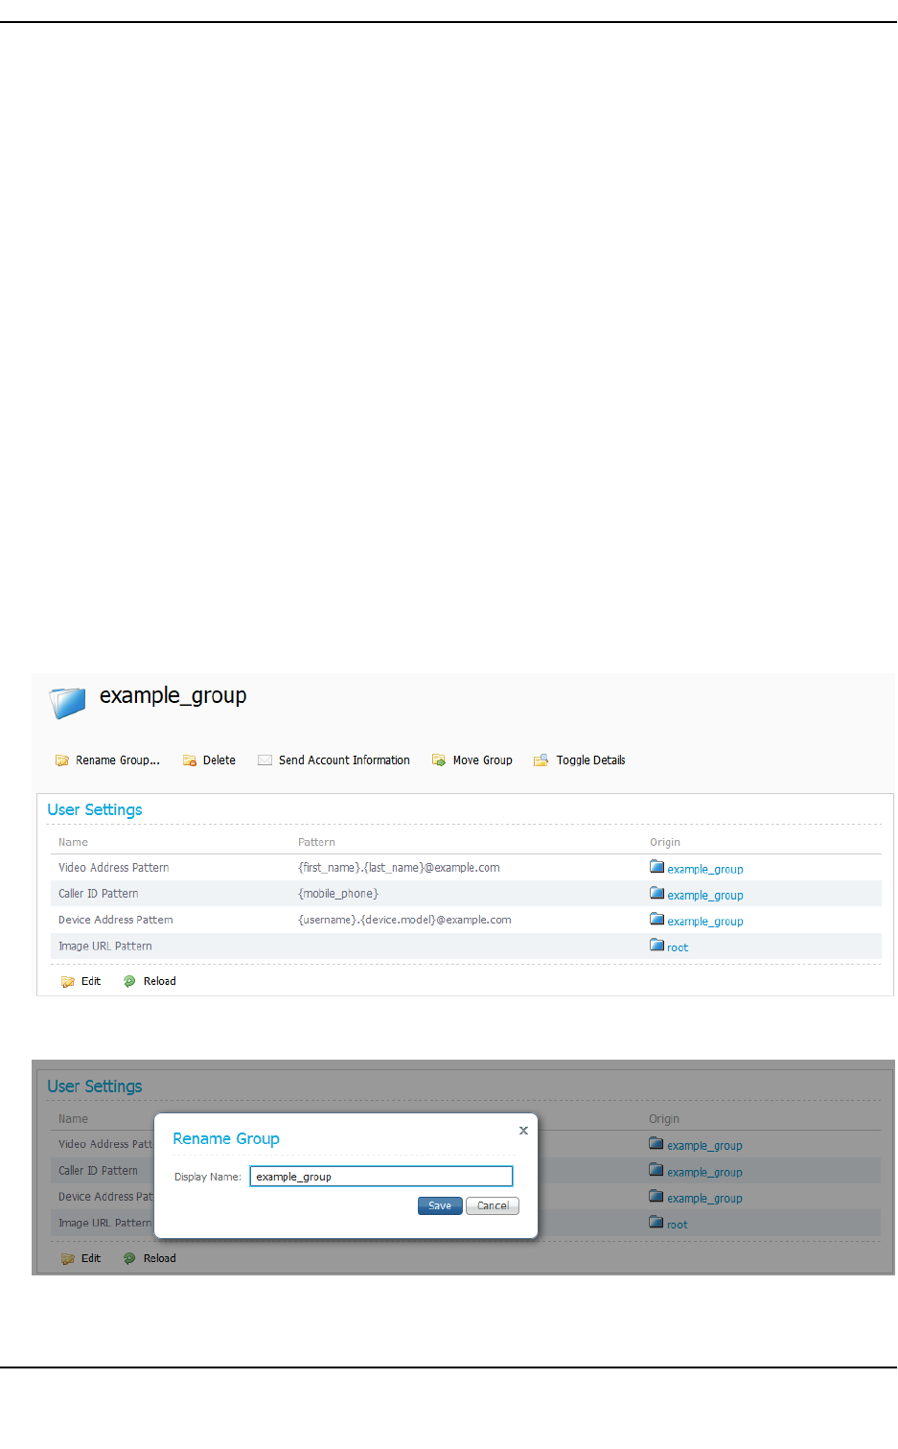Open the upper panel's root origin link

tap(678, 947)
